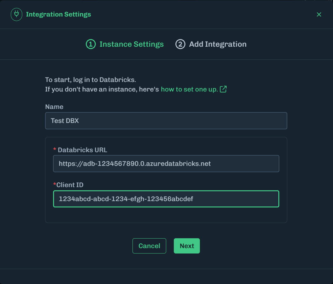Click the Integration Settings title text
The image size is (333, 284).
[x=58, y=15]
